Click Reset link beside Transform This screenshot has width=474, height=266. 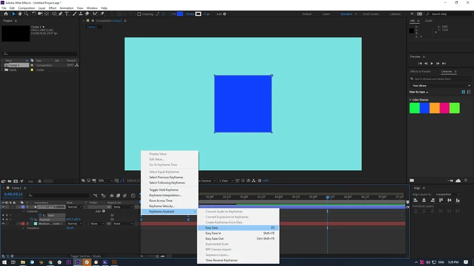(70, 228)
